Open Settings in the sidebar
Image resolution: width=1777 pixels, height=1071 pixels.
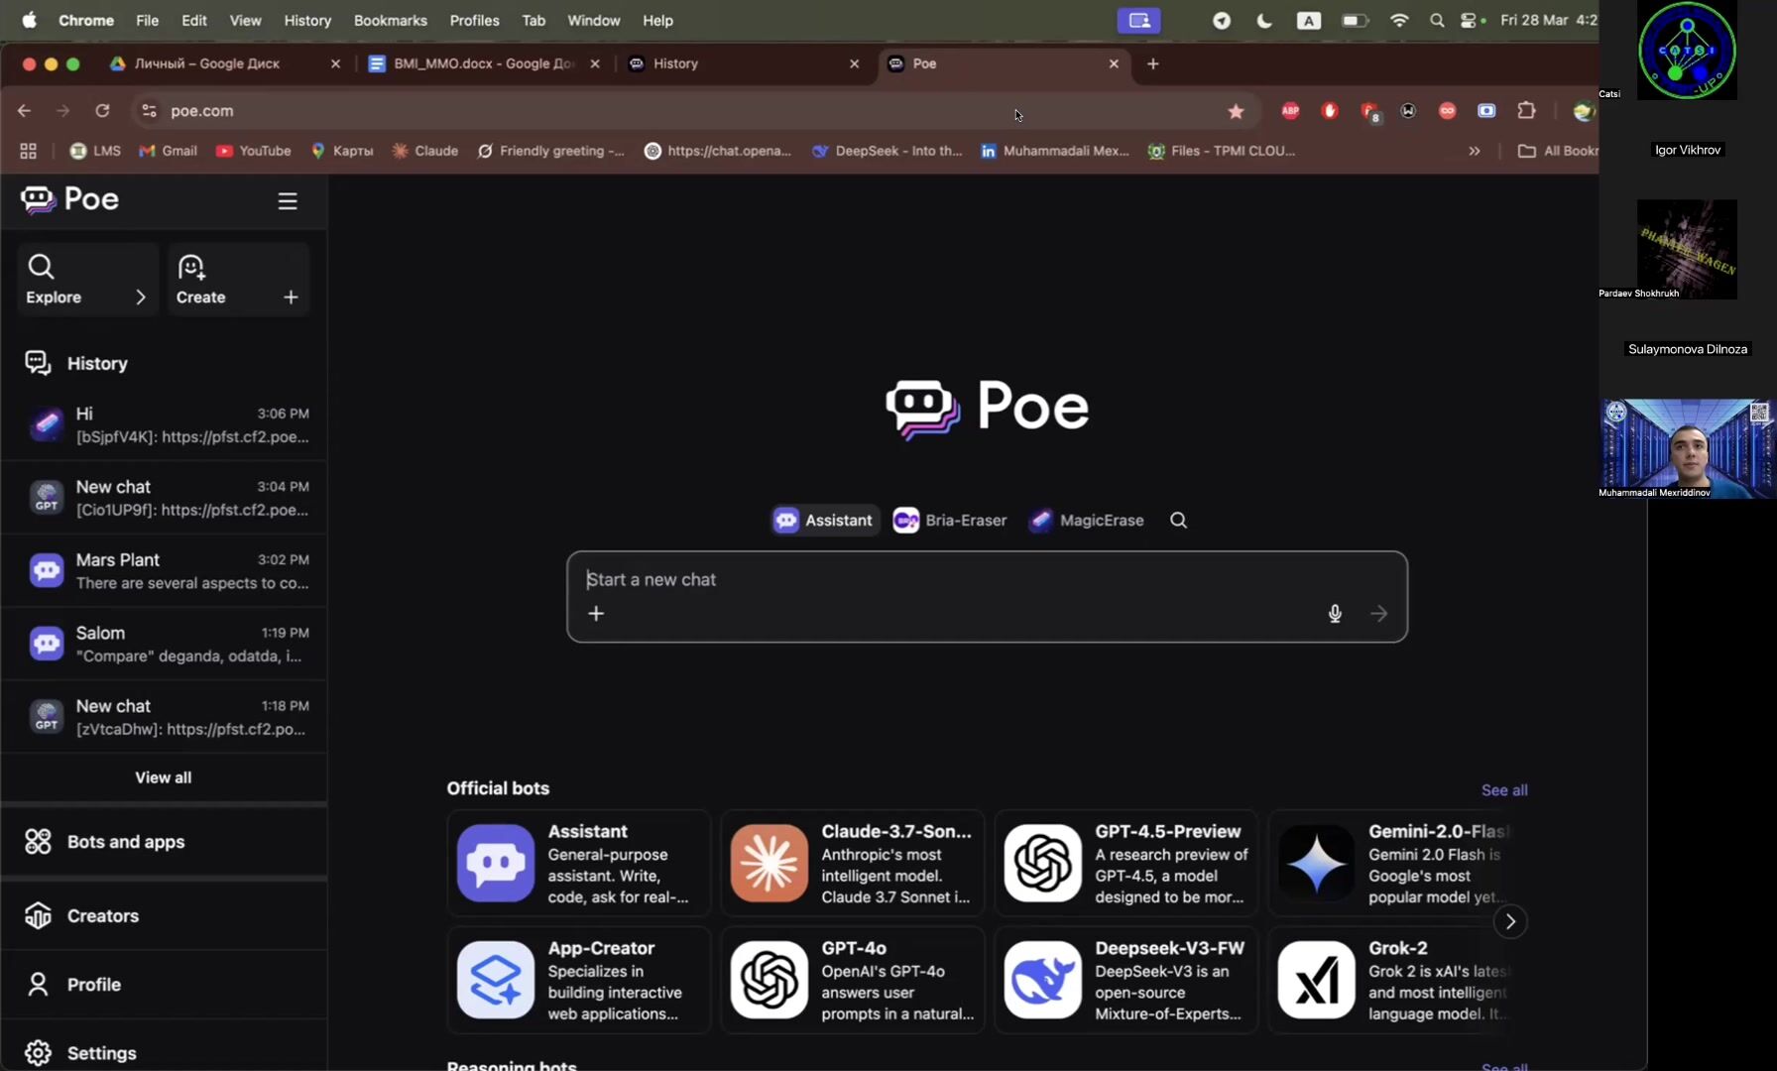click(x=164, y=1051)
